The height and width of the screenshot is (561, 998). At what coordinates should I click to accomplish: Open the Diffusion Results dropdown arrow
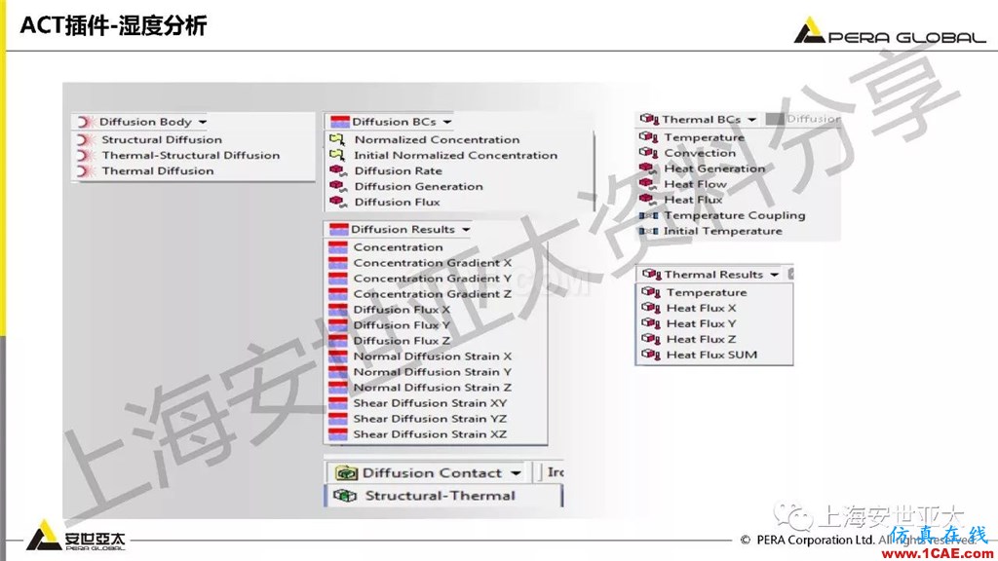click(x=466, y=229)
